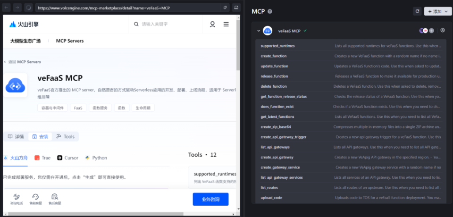Screen dimensions: 453x217
Task: Click the browser reload spinner icon
Action: pyautogui.click(x=28, y=8)
